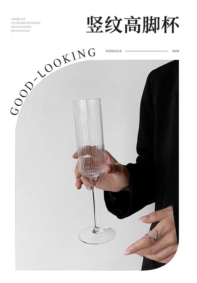
Task: Click the rim of the champagne flute
Action: (x=87, y=100)
